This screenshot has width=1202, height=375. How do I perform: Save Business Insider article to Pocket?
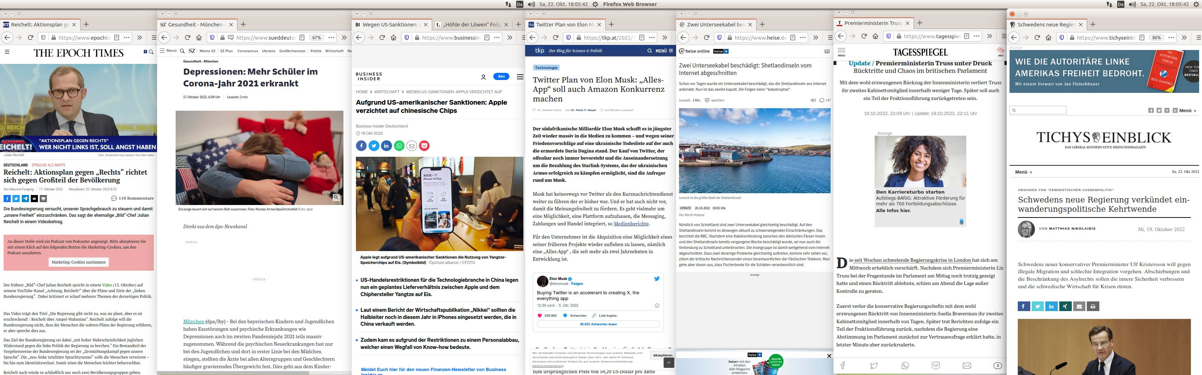point(424,146)
